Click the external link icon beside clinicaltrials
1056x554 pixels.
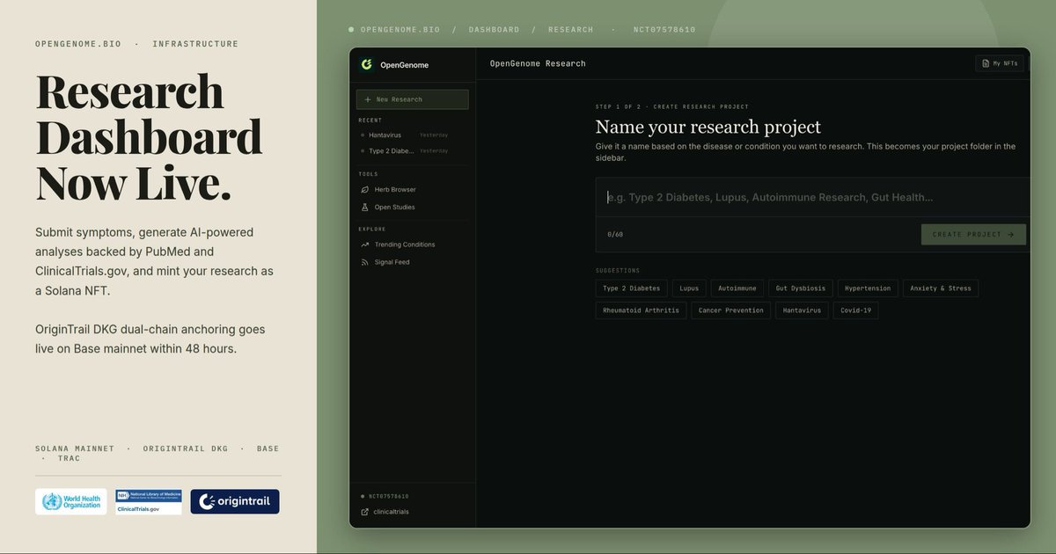point(365,512)
